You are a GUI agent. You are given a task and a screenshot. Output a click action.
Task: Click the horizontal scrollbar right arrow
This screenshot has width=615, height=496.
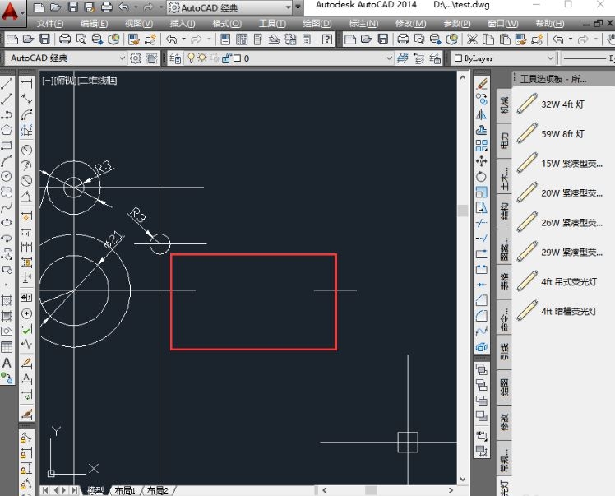(x=451, y=490)
